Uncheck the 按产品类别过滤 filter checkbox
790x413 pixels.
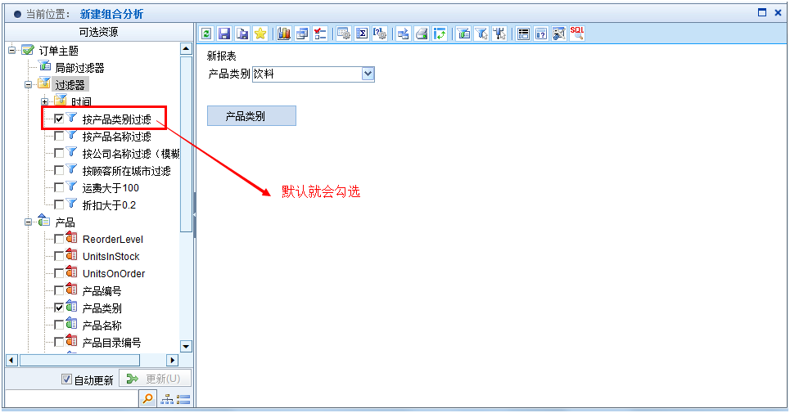tap(59, 119)
